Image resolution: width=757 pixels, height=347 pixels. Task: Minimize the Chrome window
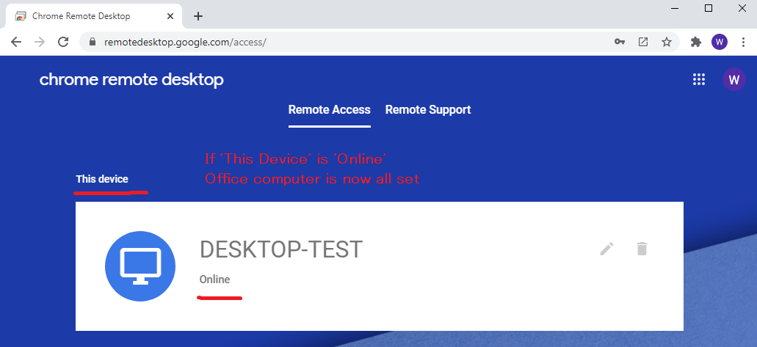click(675, 8)
